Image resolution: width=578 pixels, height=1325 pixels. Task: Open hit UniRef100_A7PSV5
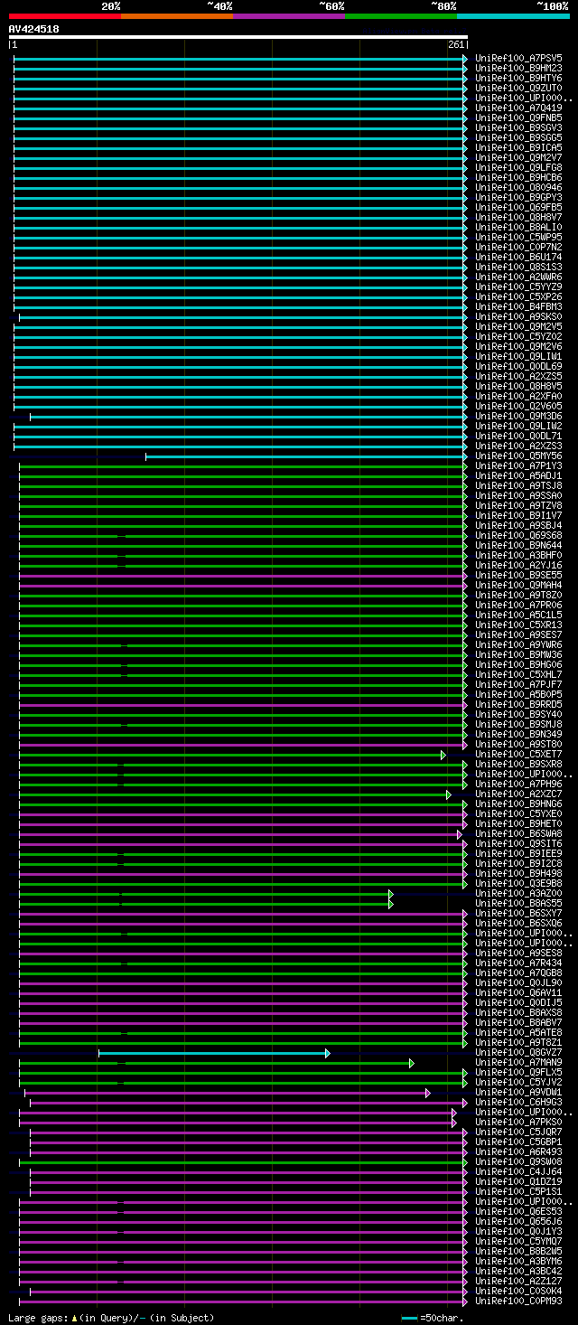[x=518, y=58]
